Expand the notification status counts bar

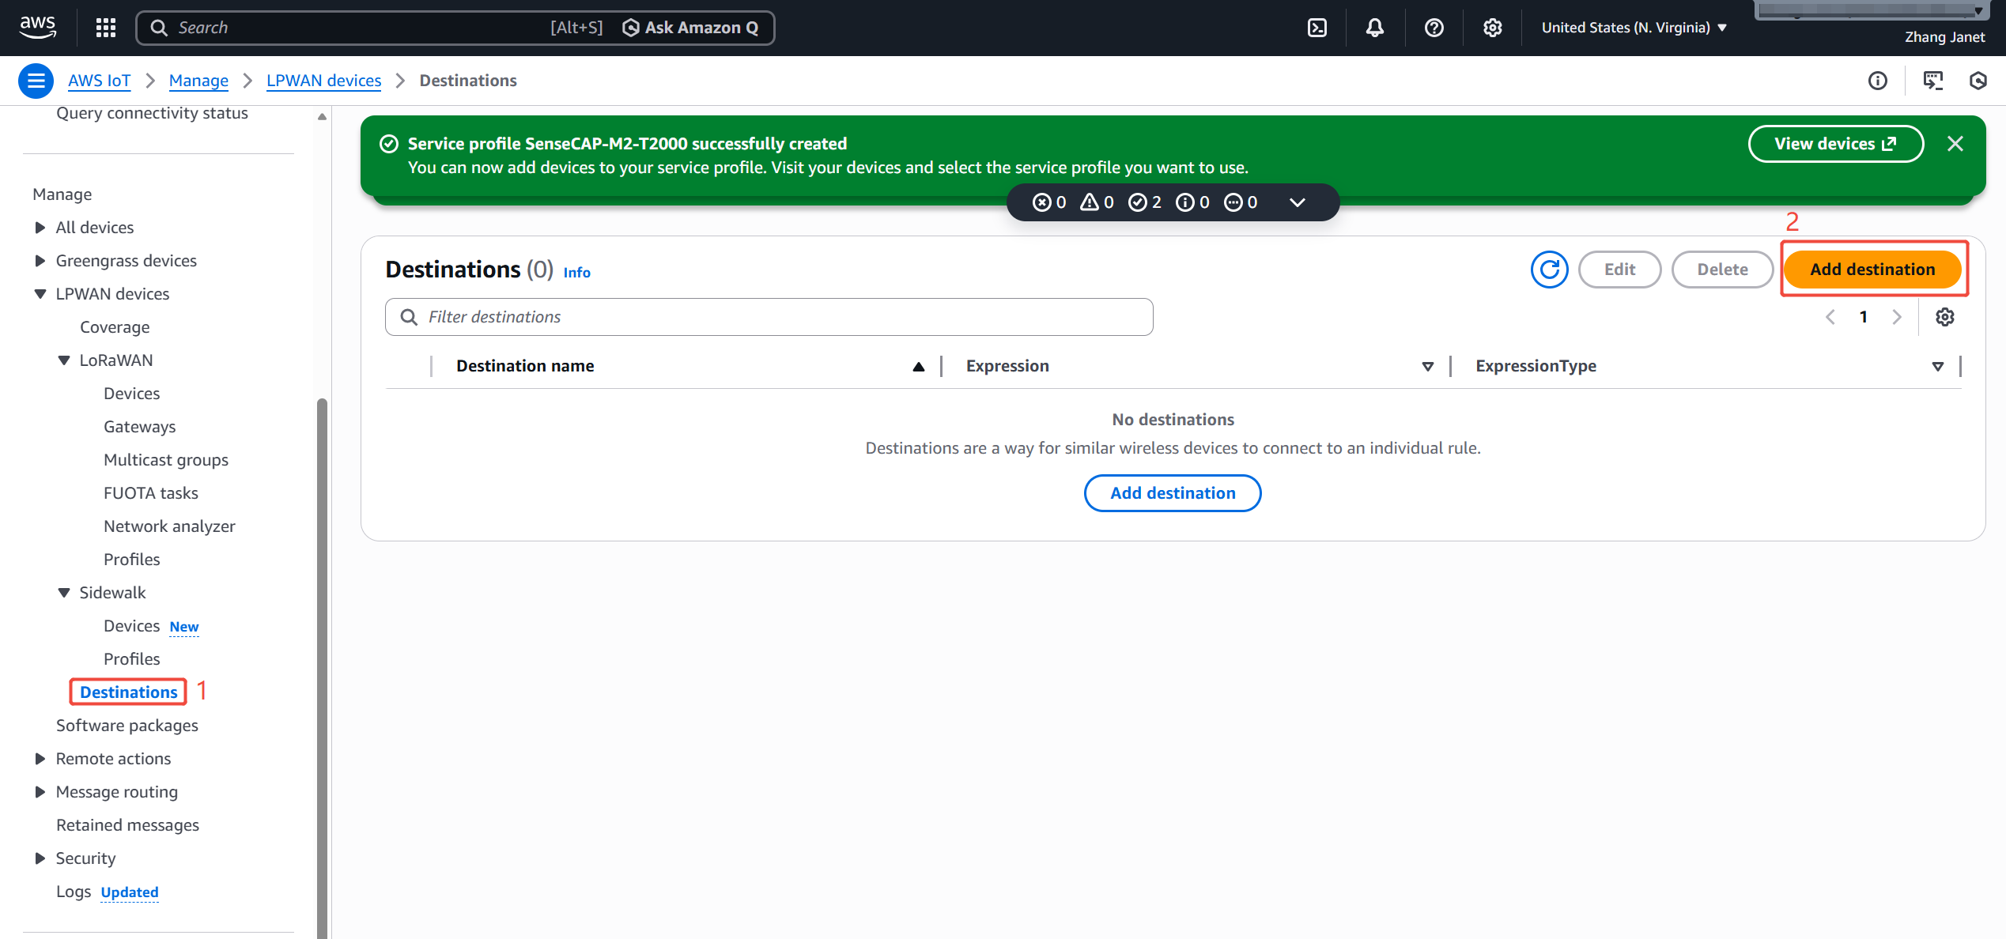1297,202
